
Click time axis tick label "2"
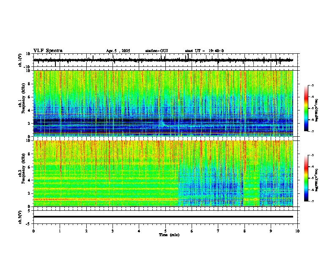[x=86, y=231]
